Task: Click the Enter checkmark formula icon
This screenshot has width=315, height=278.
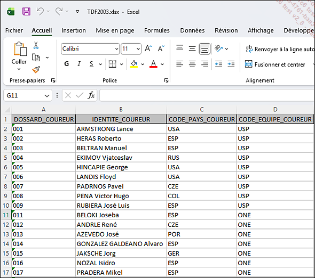Action: click(x=80, y=95)
